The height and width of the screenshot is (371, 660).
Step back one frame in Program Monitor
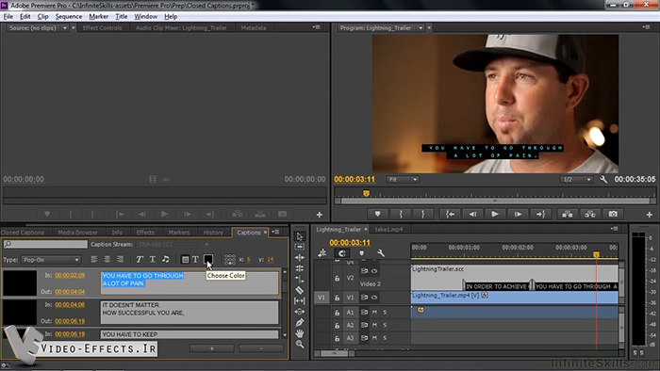472,215
